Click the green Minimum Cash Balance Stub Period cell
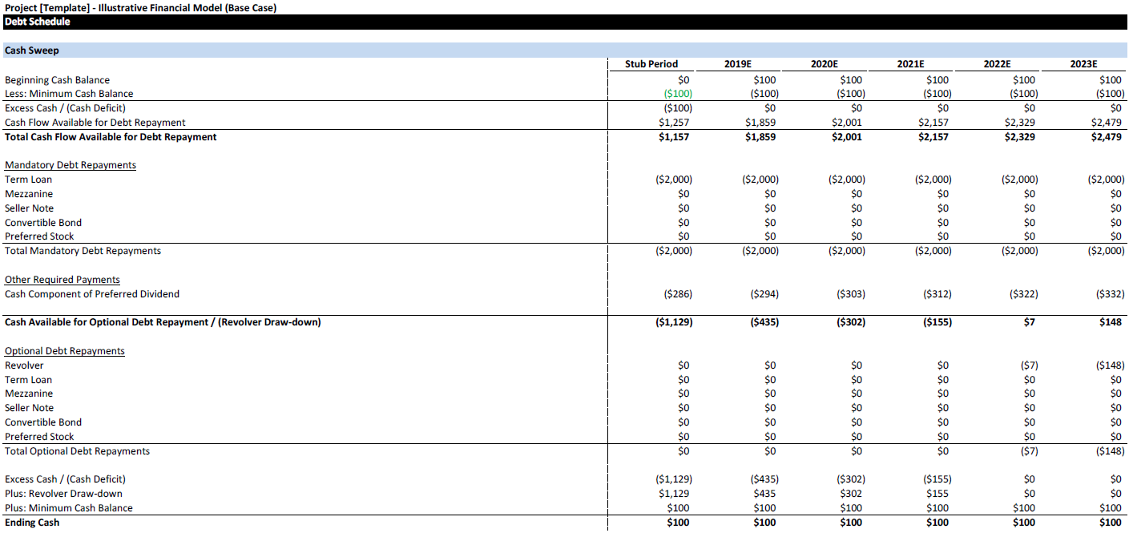 (676, 94)
